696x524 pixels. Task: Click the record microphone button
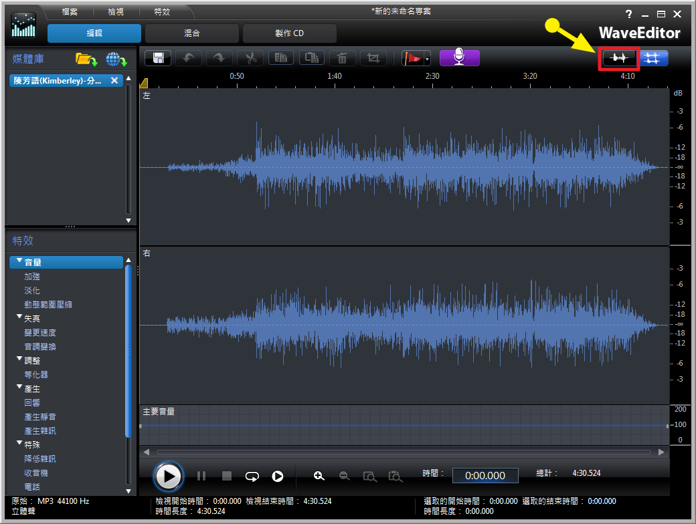459,58
